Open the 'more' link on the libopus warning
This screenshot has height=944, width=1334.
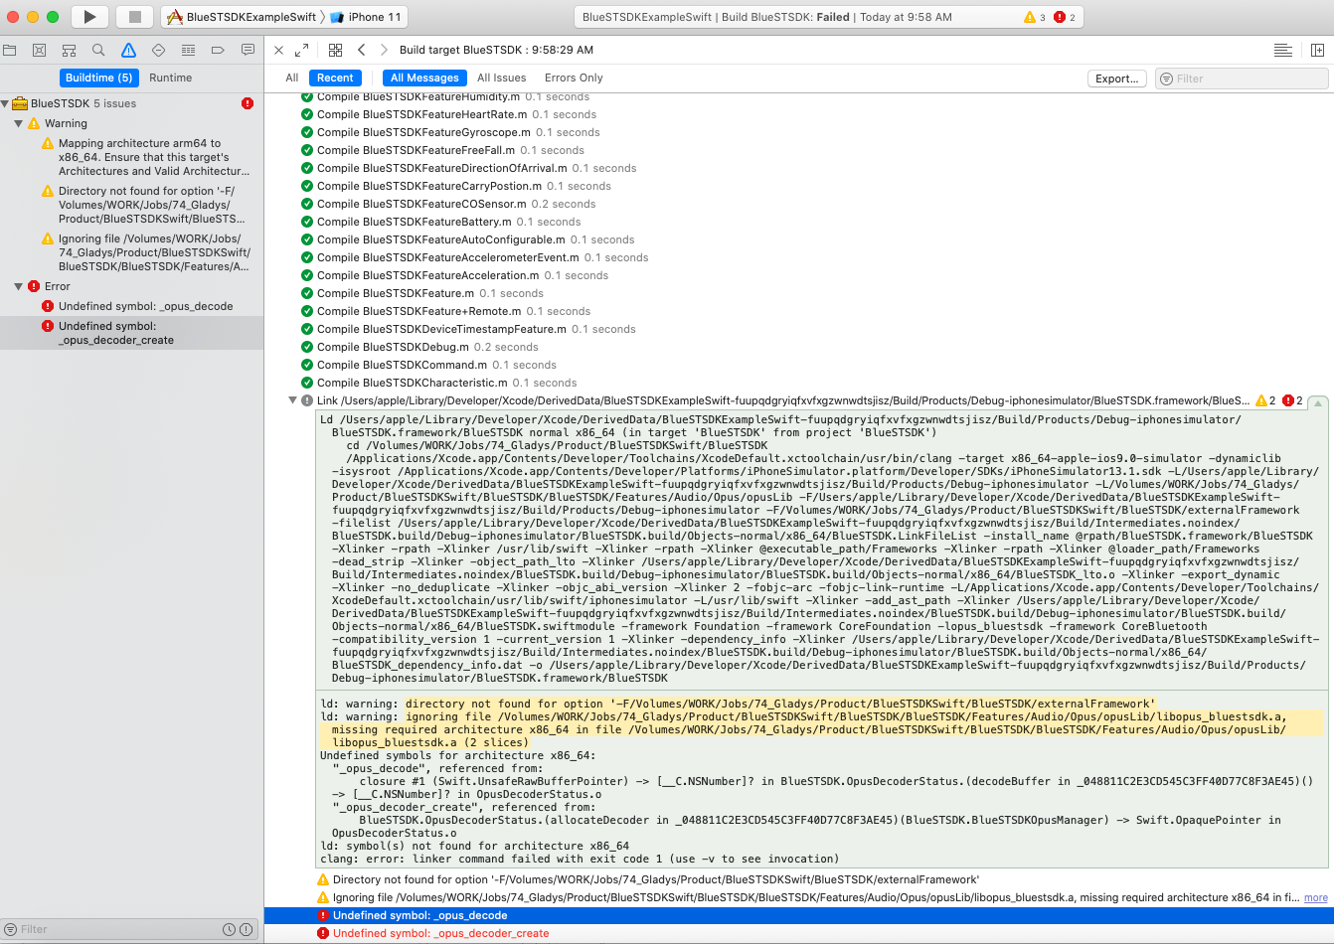point(1314,897)
